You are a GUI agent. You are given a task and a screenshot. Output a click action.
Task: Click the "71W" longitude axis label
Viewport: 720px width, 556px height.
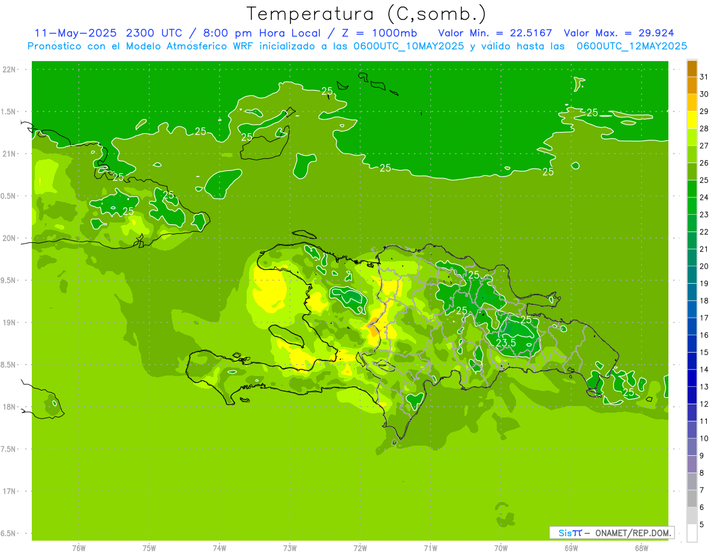click(430, 548)
